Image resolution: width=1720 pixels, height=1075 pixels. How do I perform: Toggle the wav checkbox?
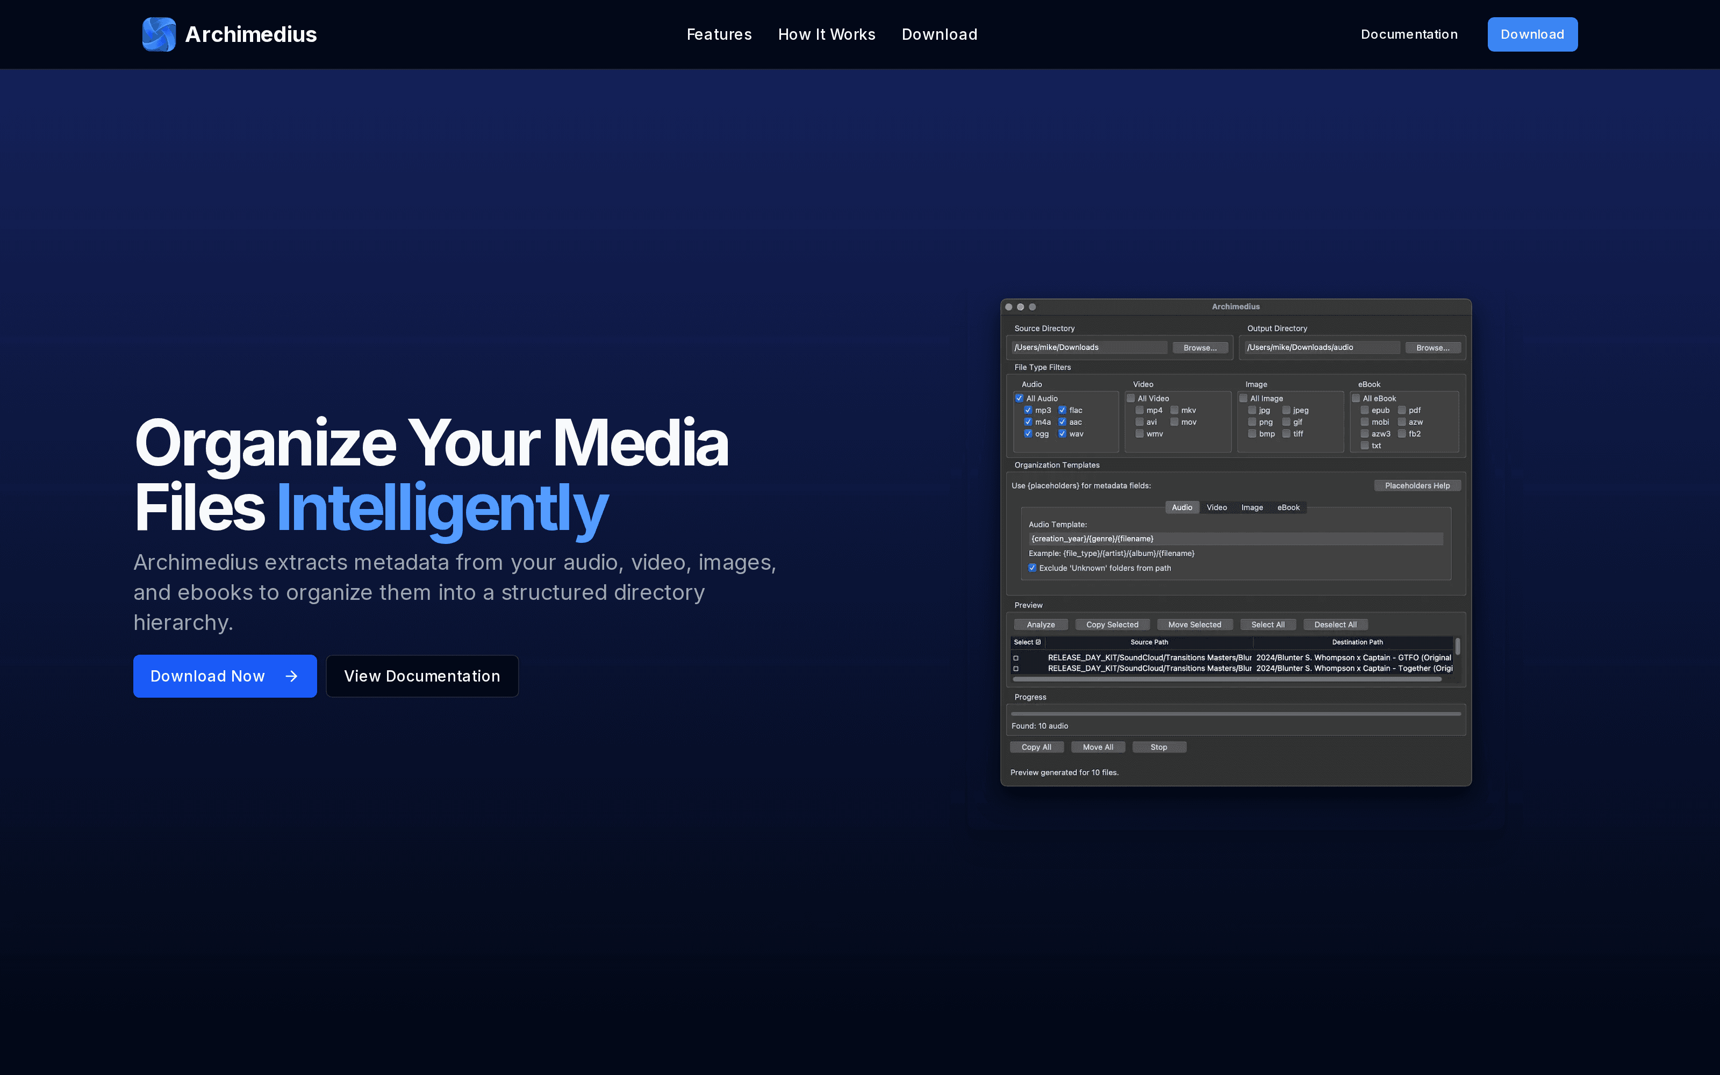(1062, 434)
